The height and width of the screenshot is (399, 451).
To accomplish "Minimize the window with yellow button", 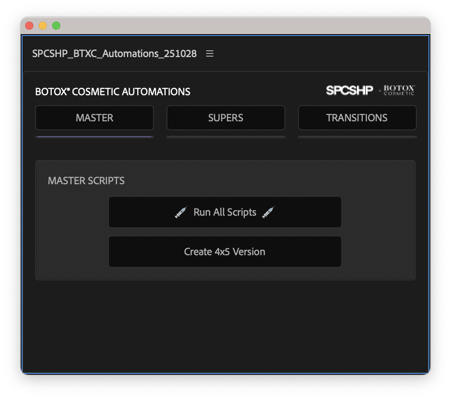I will [x=43, y=26].
